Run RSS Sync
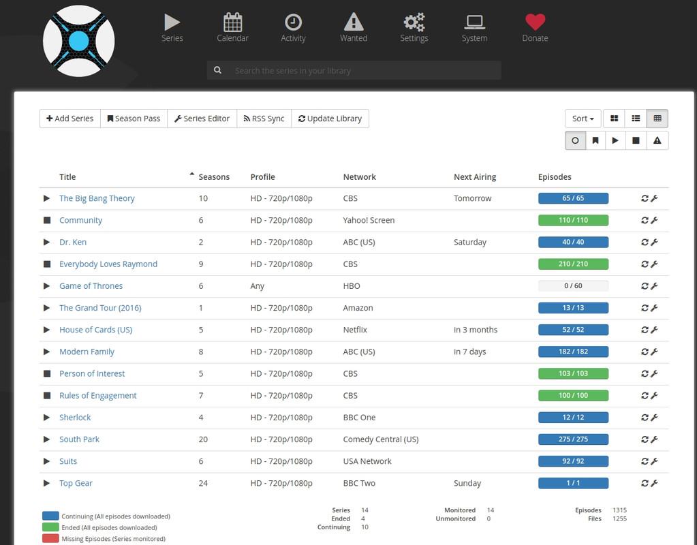 (264, 119)
